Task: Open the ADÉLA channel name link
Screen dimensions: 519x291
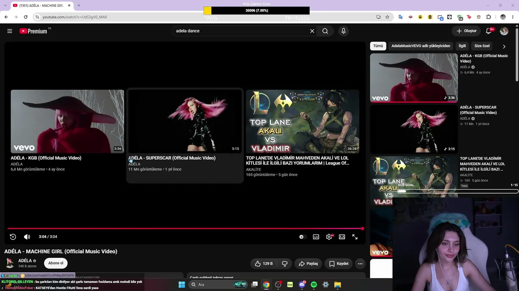Action: click(x=25, y=261)
